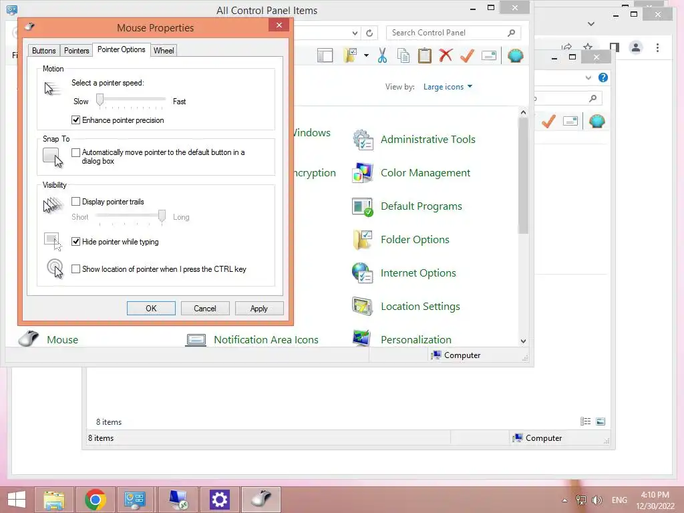
Task: Click the Internet Options globe icon
Action: tap(363, 273)
